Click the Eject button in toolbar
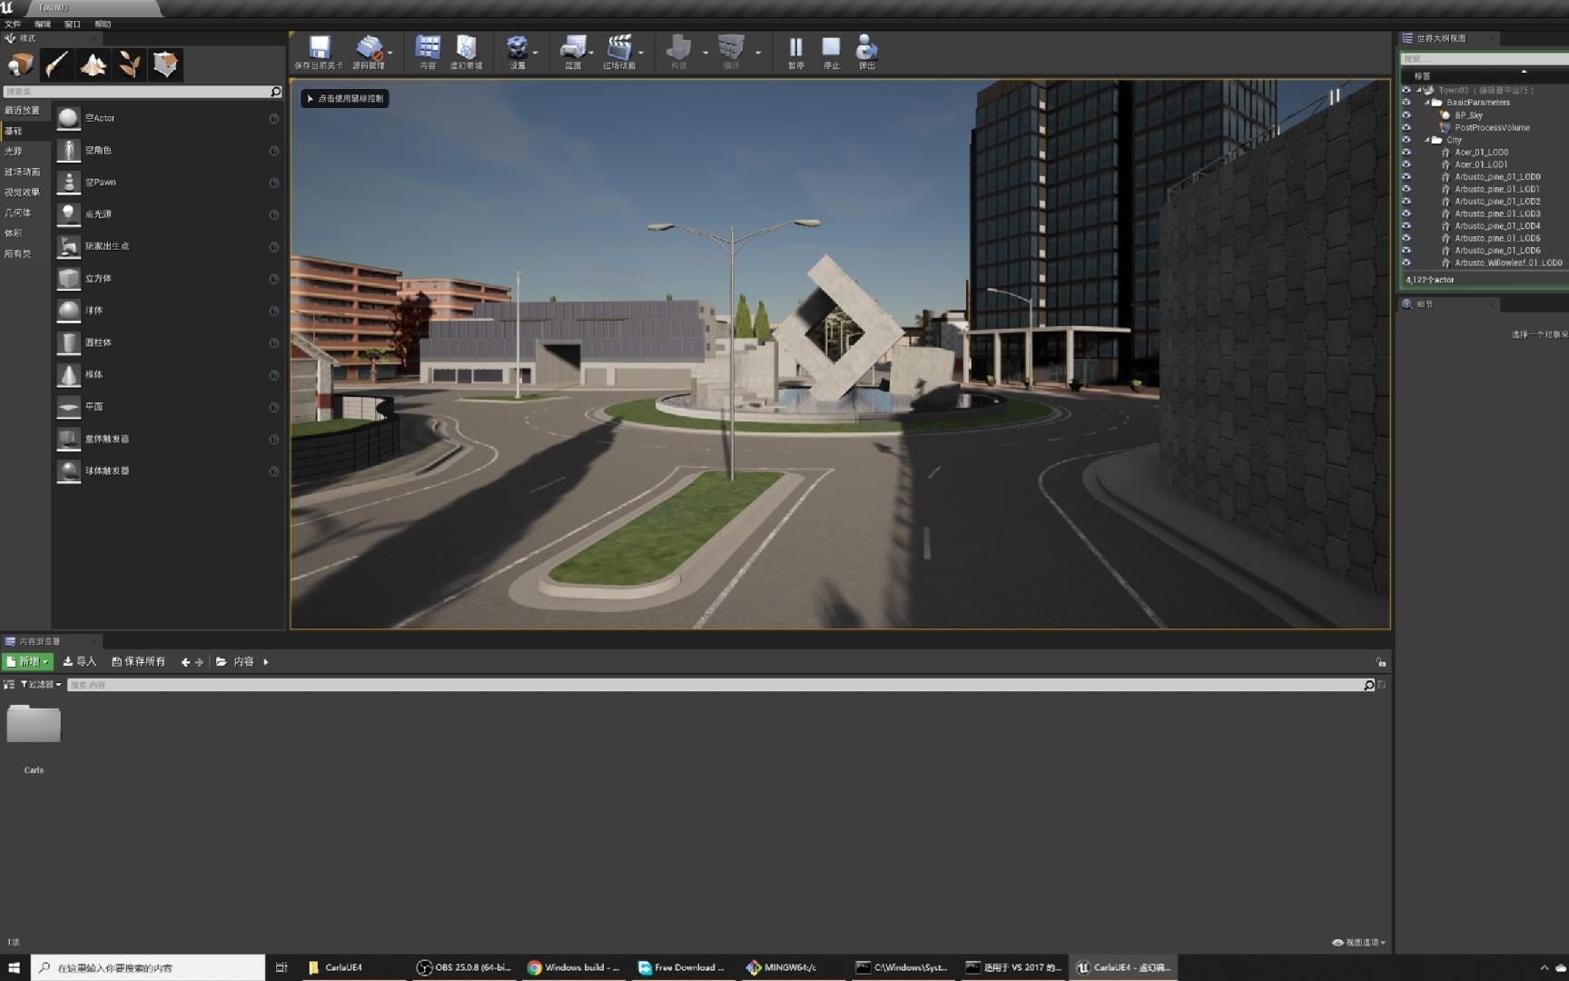This screenshot has height=981, width=1569. click(x=866, y=51)
